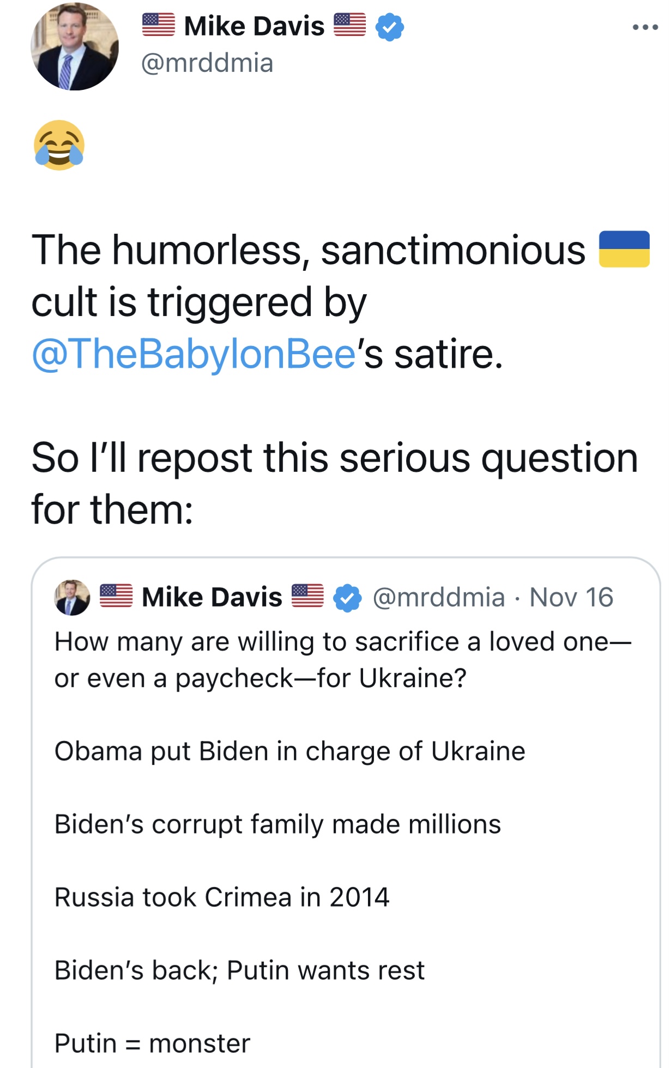The height and width of the screenshot is (1068, 670).
Task: Click the "Putin = monster" line
Action: point(153,1043)
